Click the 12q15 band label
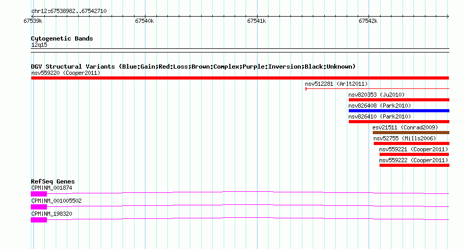This screenshot has width=464, height=249. point(39,45)
